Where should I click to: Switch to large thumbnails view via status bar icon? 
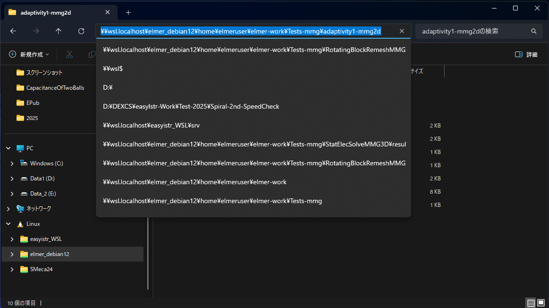click(540, 303)
